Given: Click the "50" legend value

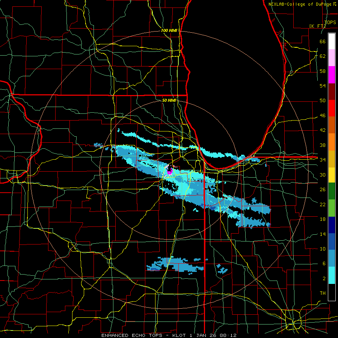Looking at the screenshot, I should tap(323, 101).
